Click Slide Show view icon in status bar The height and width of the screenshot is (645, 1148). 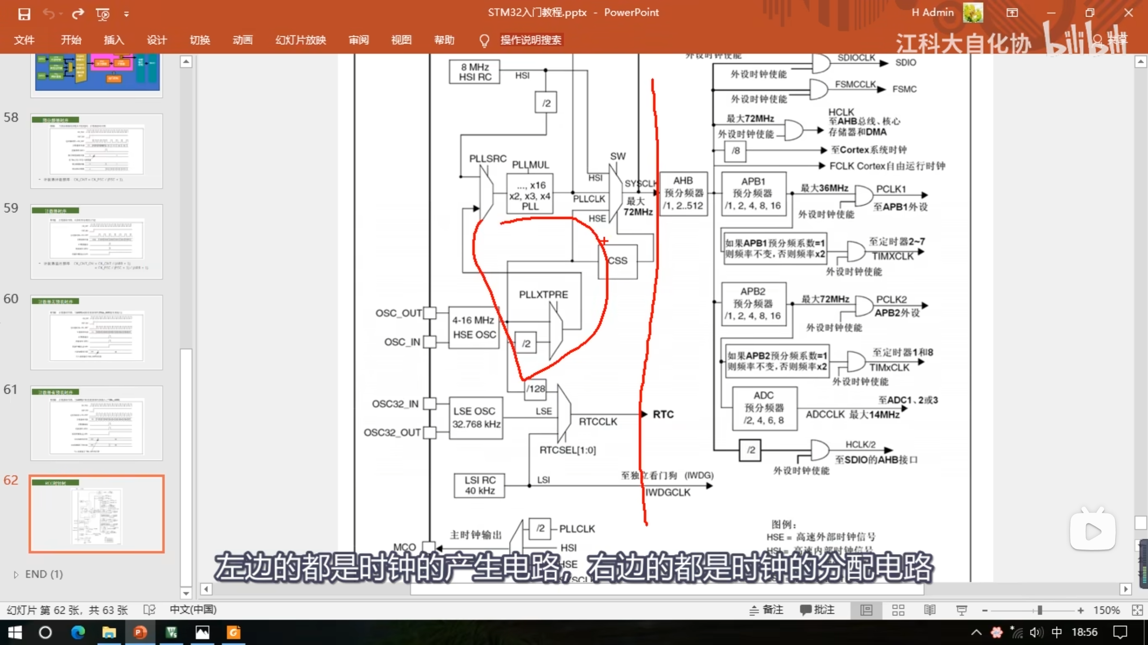961,610
